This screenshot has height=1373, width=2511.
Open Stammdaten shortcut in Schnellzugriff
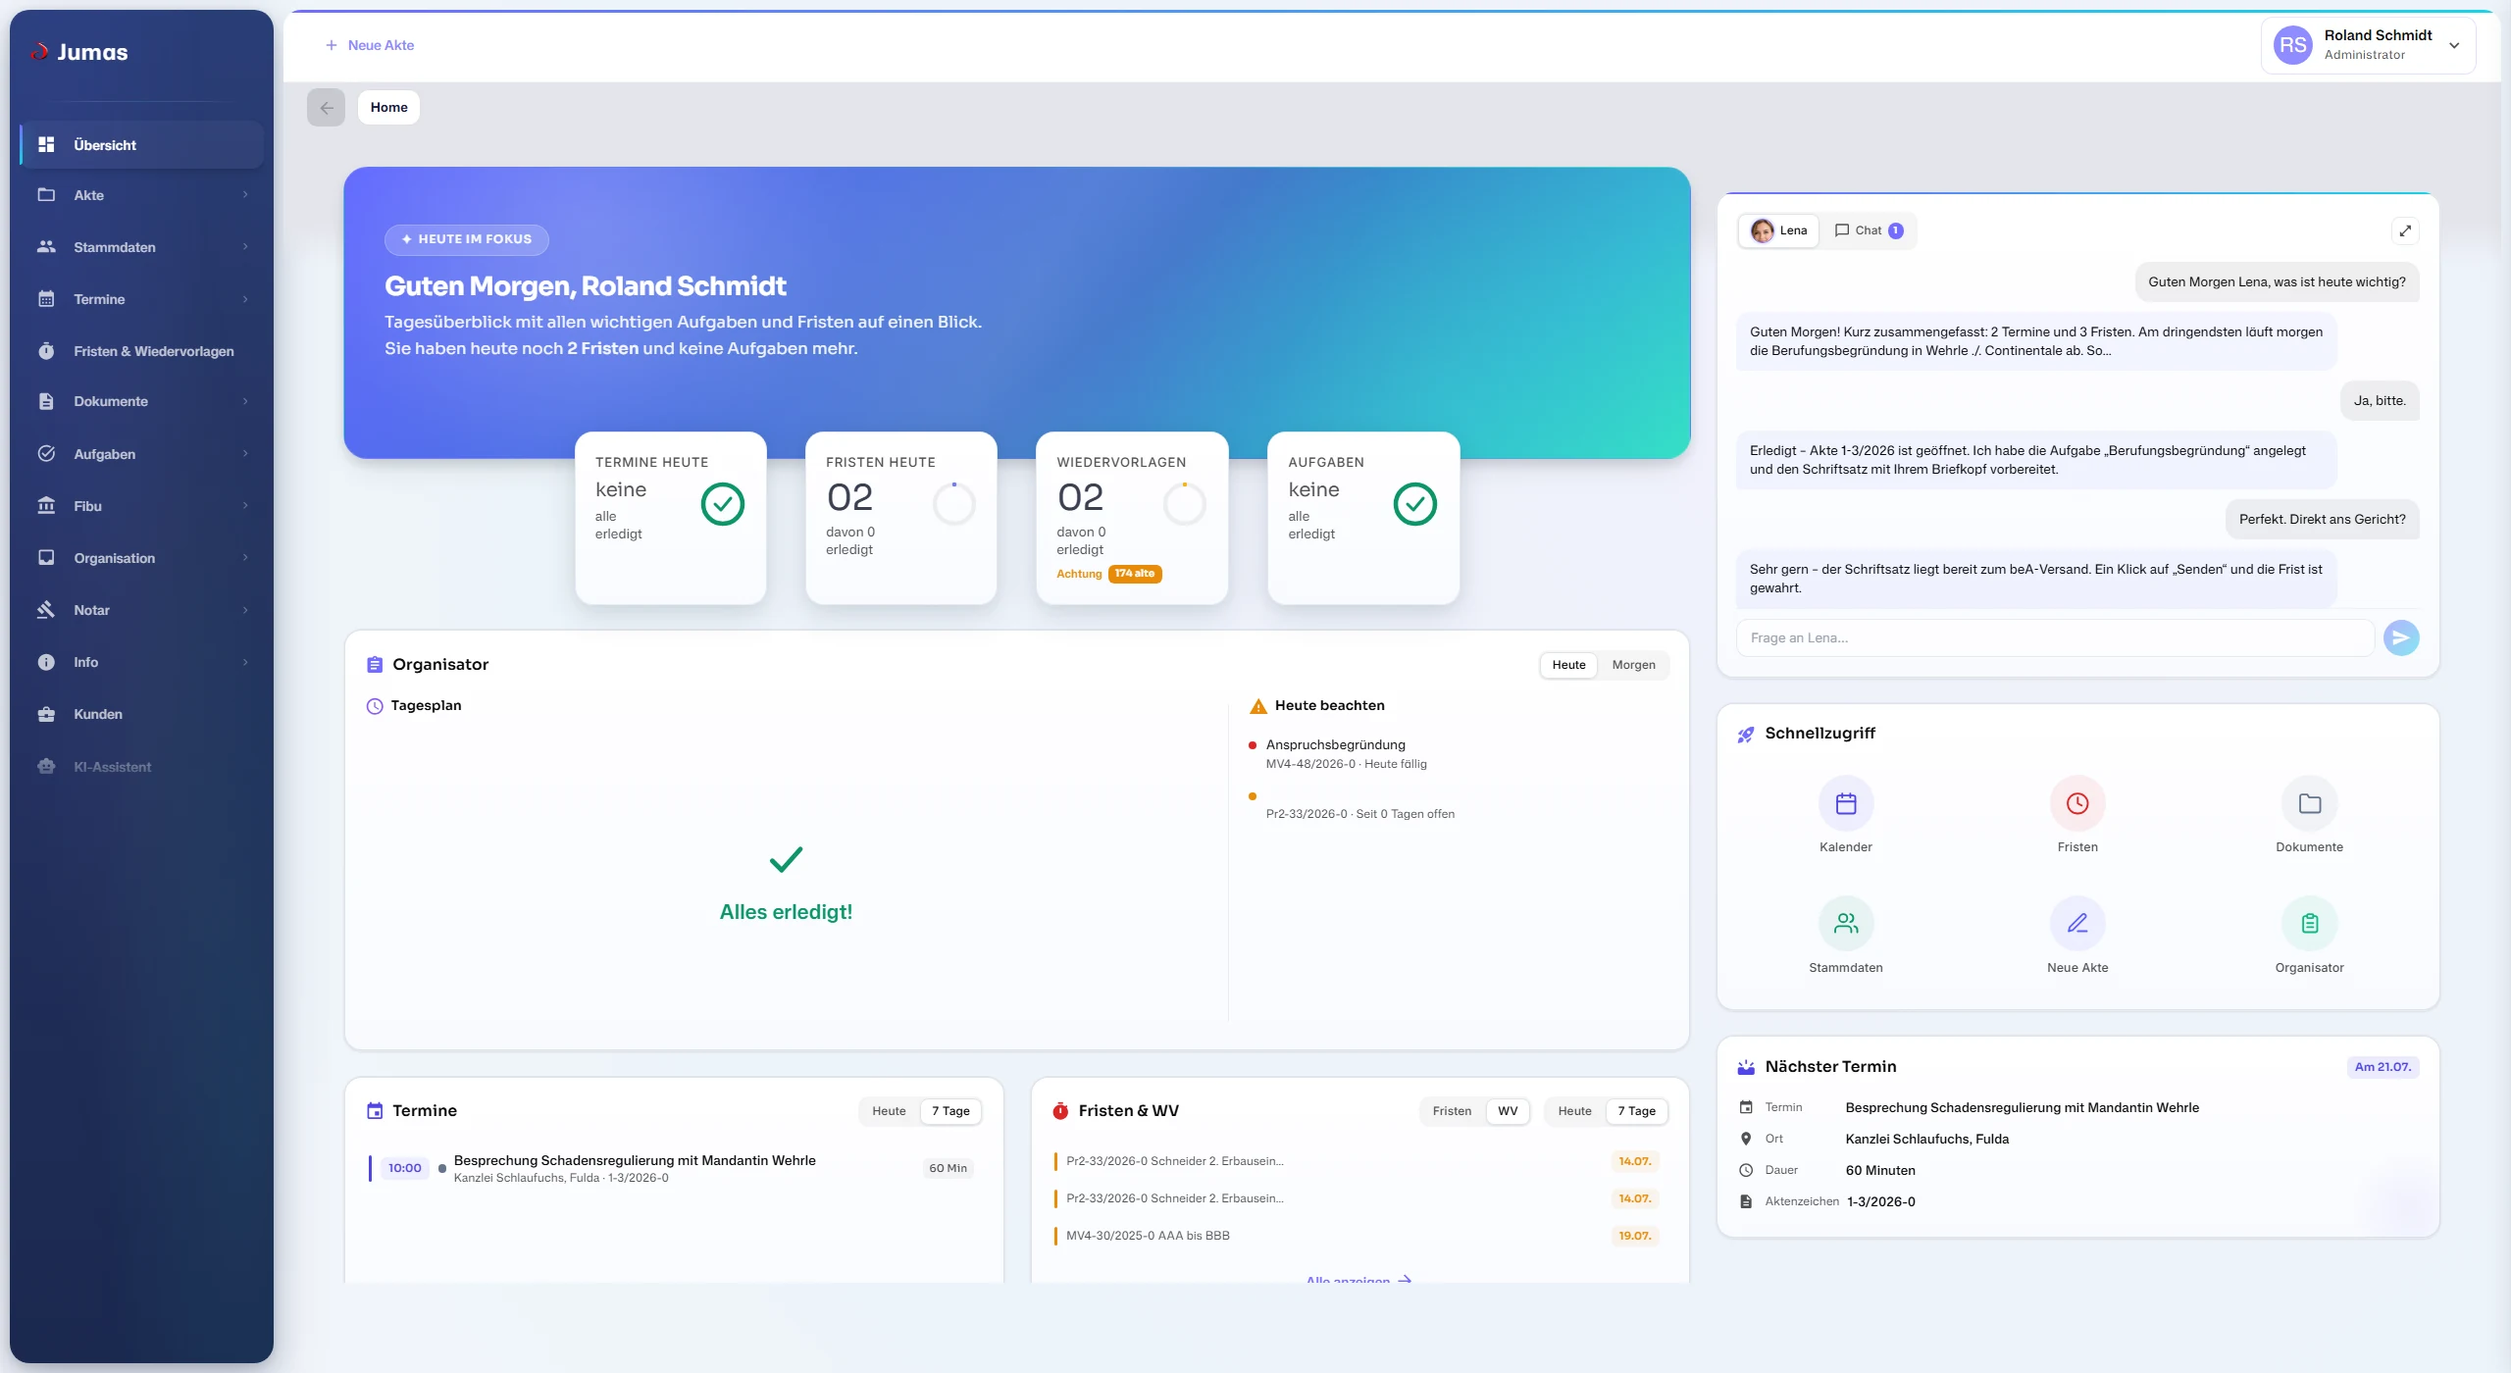coord(1845,924)
